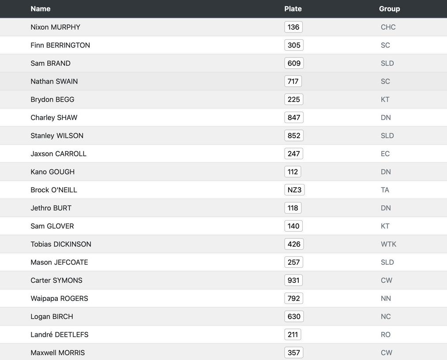The image size is (447, 360).
Task: Click the WTK group label
Action: coord(389,244)
